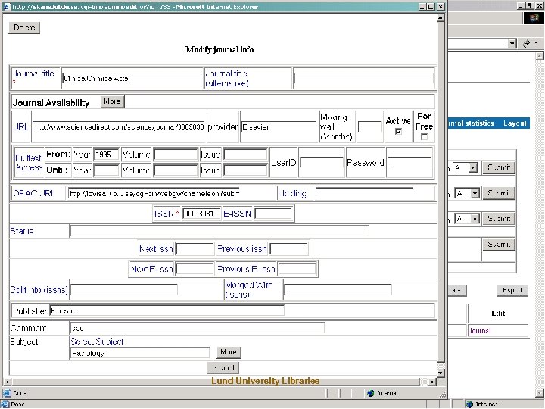Viewport: 545px width, 409px height.
Task: Click the Until Year field
Action: tap(107, 170)
